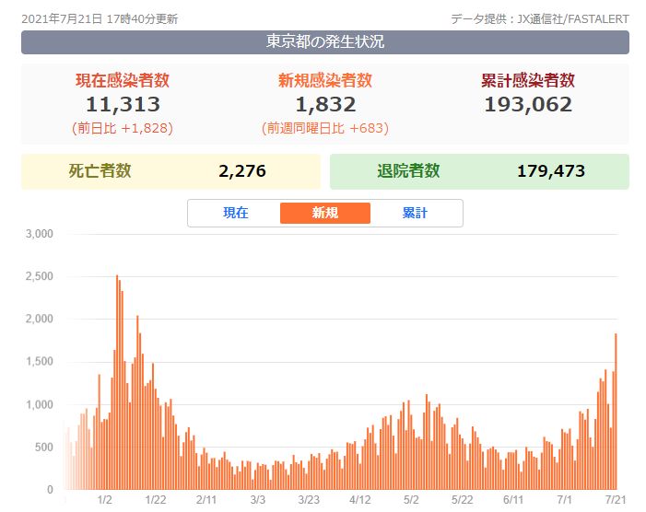Viewport: 646px width, 512px height.
Task: Click the update timestamp 2021年7月21日 17時40分更新
Action: [100, 19]
